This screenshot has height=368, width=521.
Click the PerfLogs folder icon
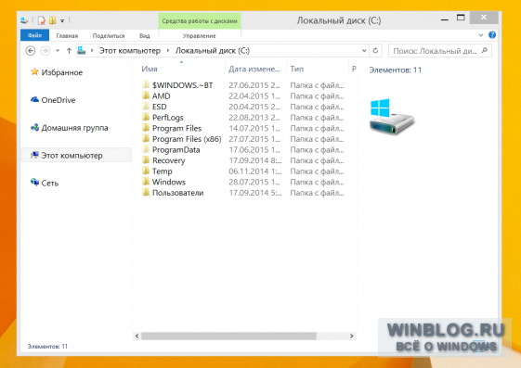point(146,117)
